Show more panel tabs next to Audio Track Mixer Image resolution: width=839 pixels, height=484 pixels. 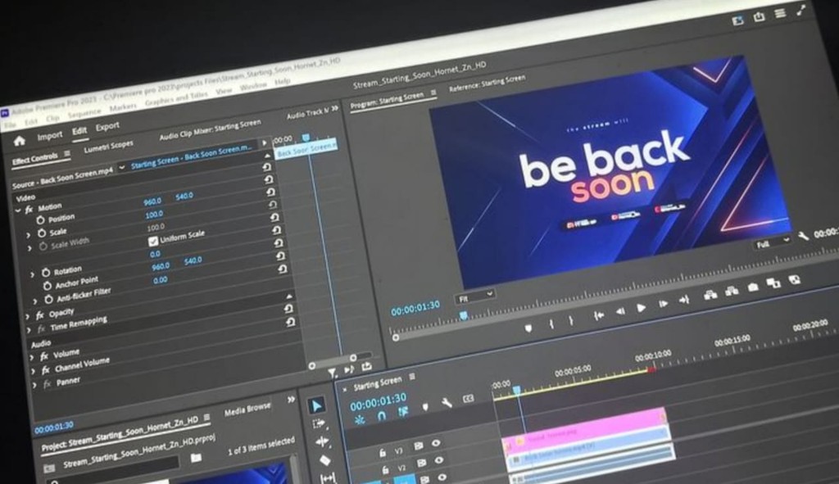click(335, 109)
